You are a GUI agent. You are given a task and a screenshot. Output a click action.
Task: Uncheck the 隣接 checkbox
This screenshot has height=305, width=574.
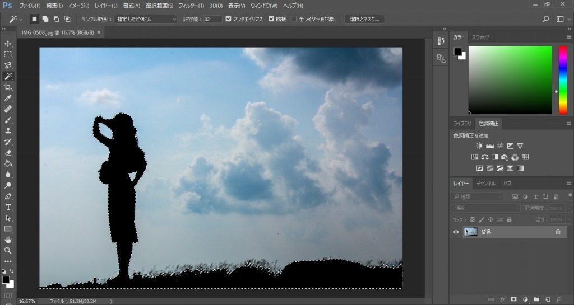tap(272, 19)
